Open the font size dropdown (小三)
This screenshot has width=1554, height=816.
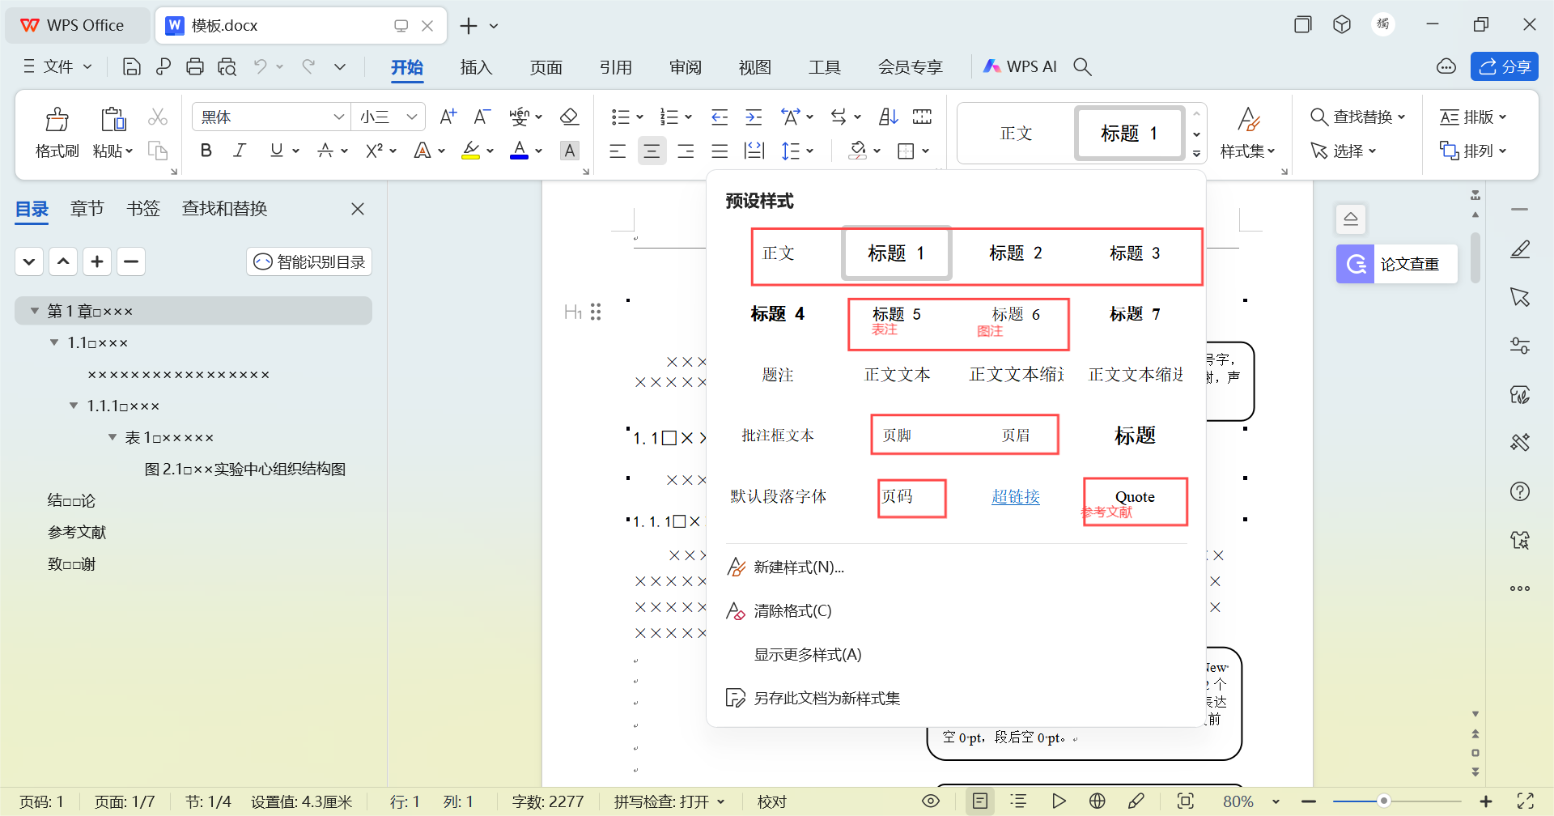click(x=411, y=117)
